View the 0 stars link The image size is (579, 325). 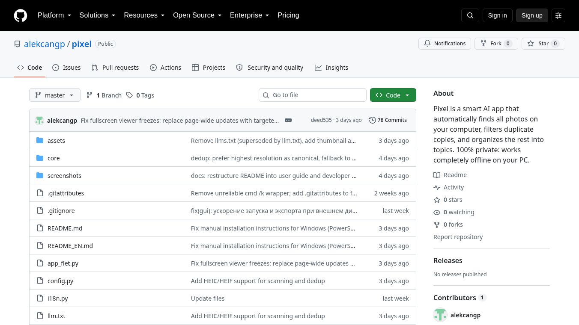[448, 200]
